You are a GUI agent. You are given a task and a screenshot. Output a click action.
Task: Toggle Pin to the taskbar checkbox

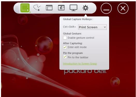(x=65, y=57)
